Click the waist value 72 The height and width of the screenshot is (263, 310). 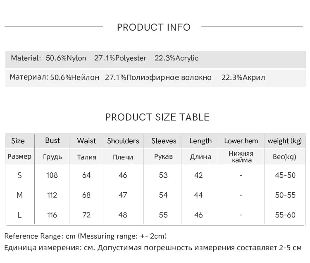[x=86, y=215]
